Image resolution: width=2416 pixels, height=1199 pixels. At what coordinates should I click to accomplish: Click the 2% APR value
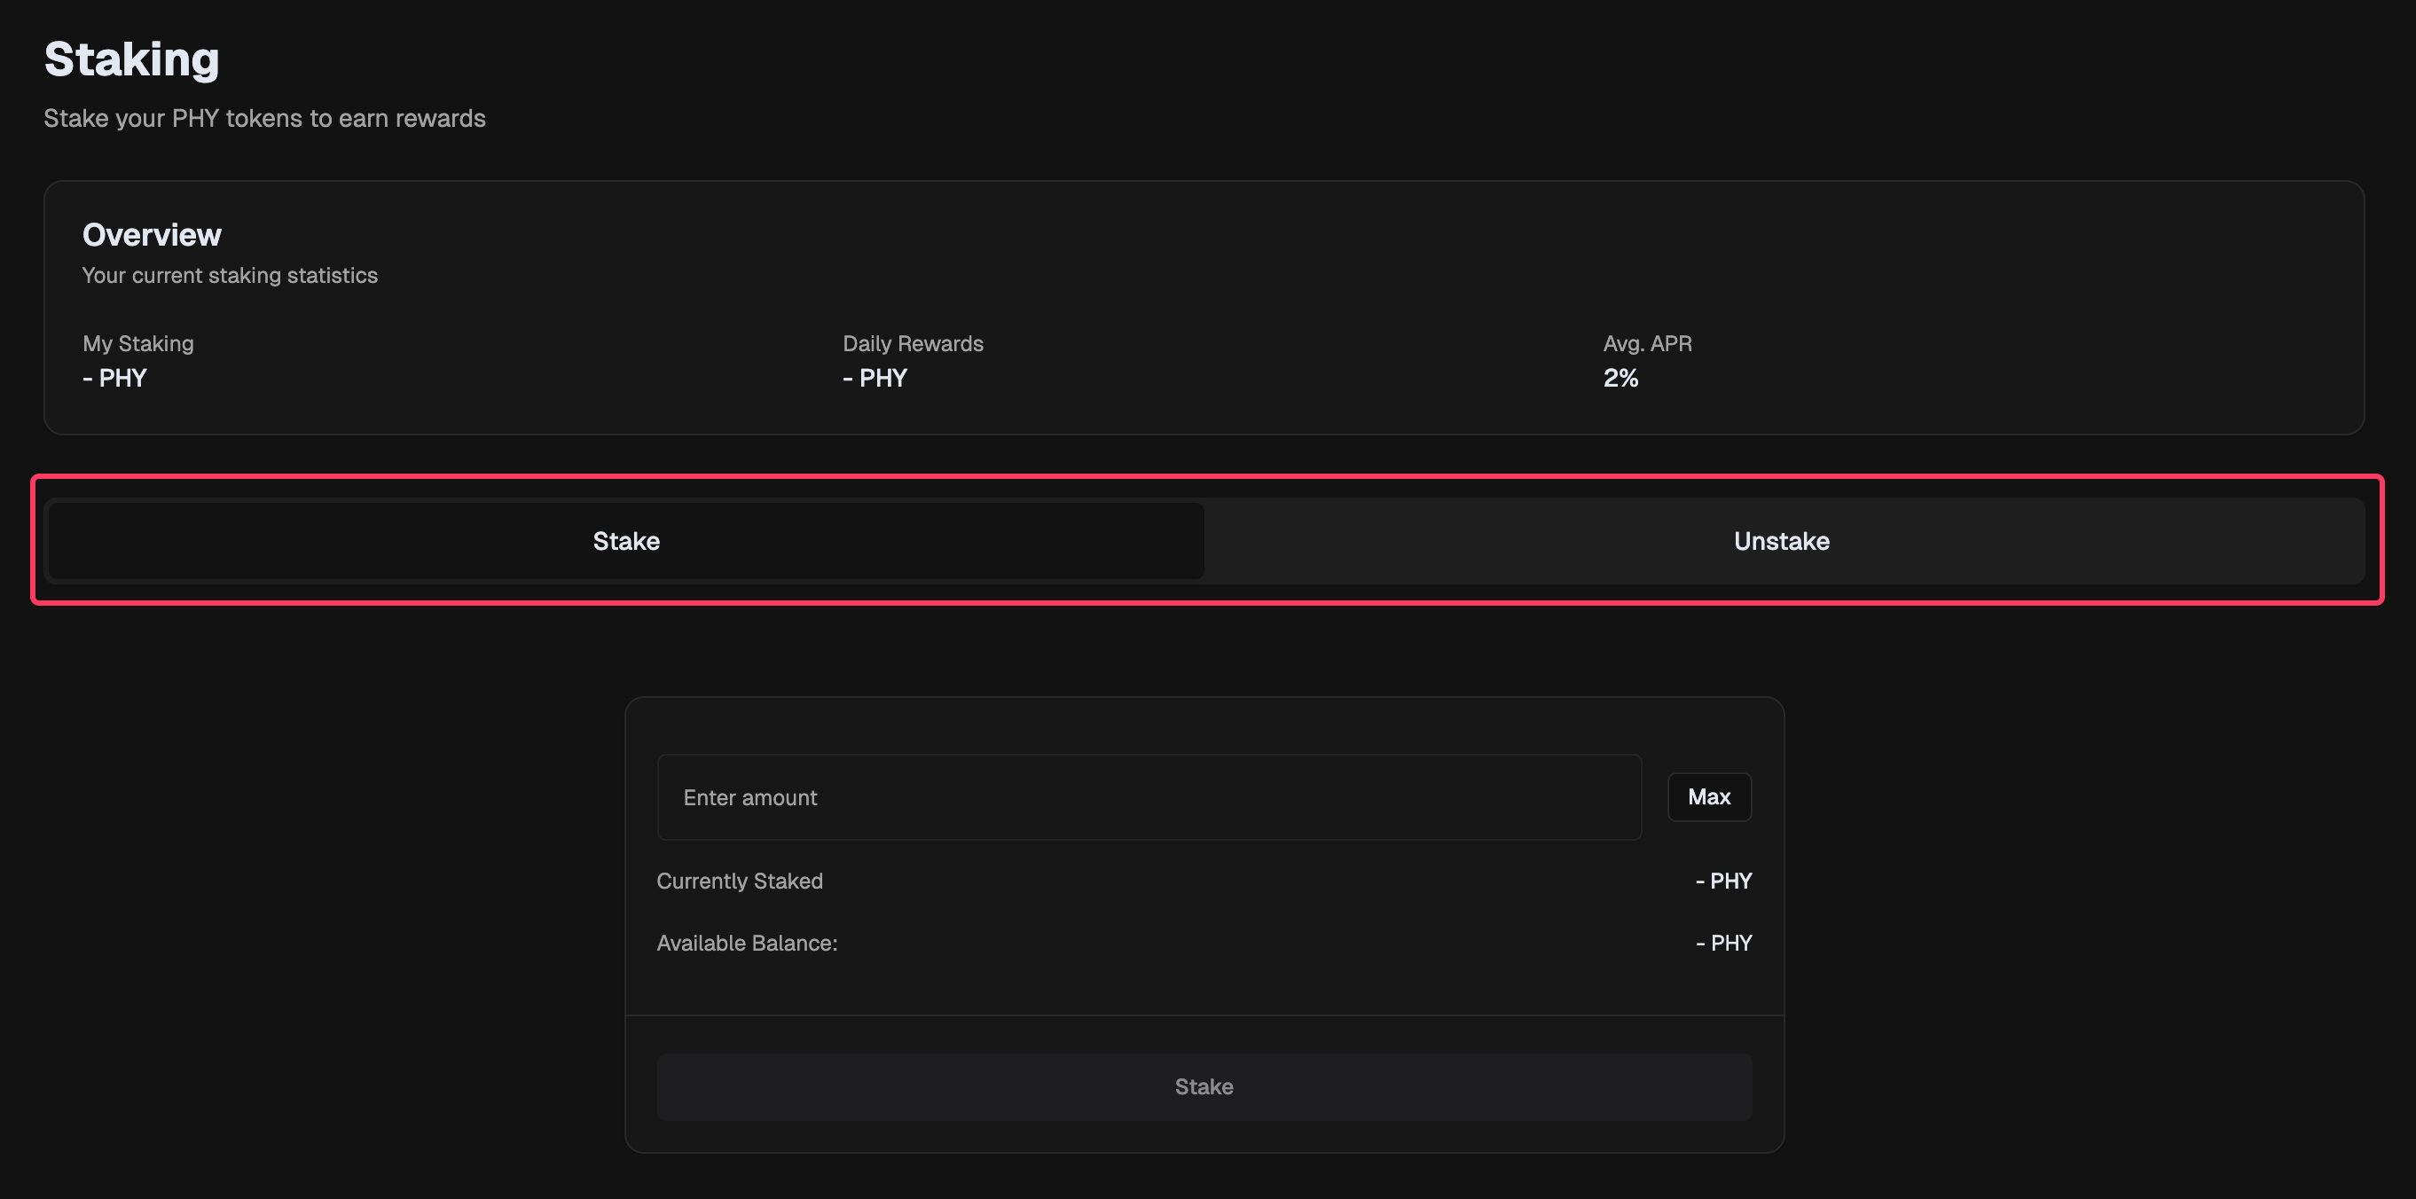click(1620, 378)
